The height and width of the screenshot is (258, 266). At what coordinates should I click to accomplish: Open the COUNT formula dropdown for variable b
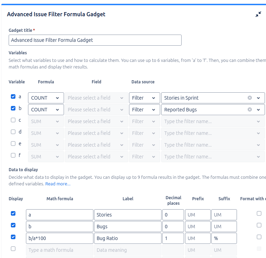click(46, 110)
